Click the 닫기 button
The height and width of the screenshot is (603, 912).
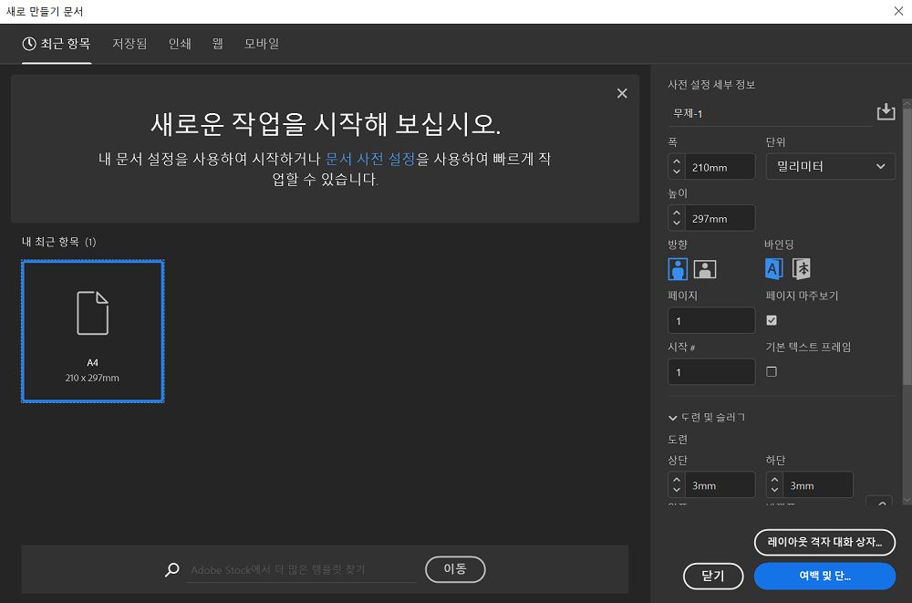point(713,577)
